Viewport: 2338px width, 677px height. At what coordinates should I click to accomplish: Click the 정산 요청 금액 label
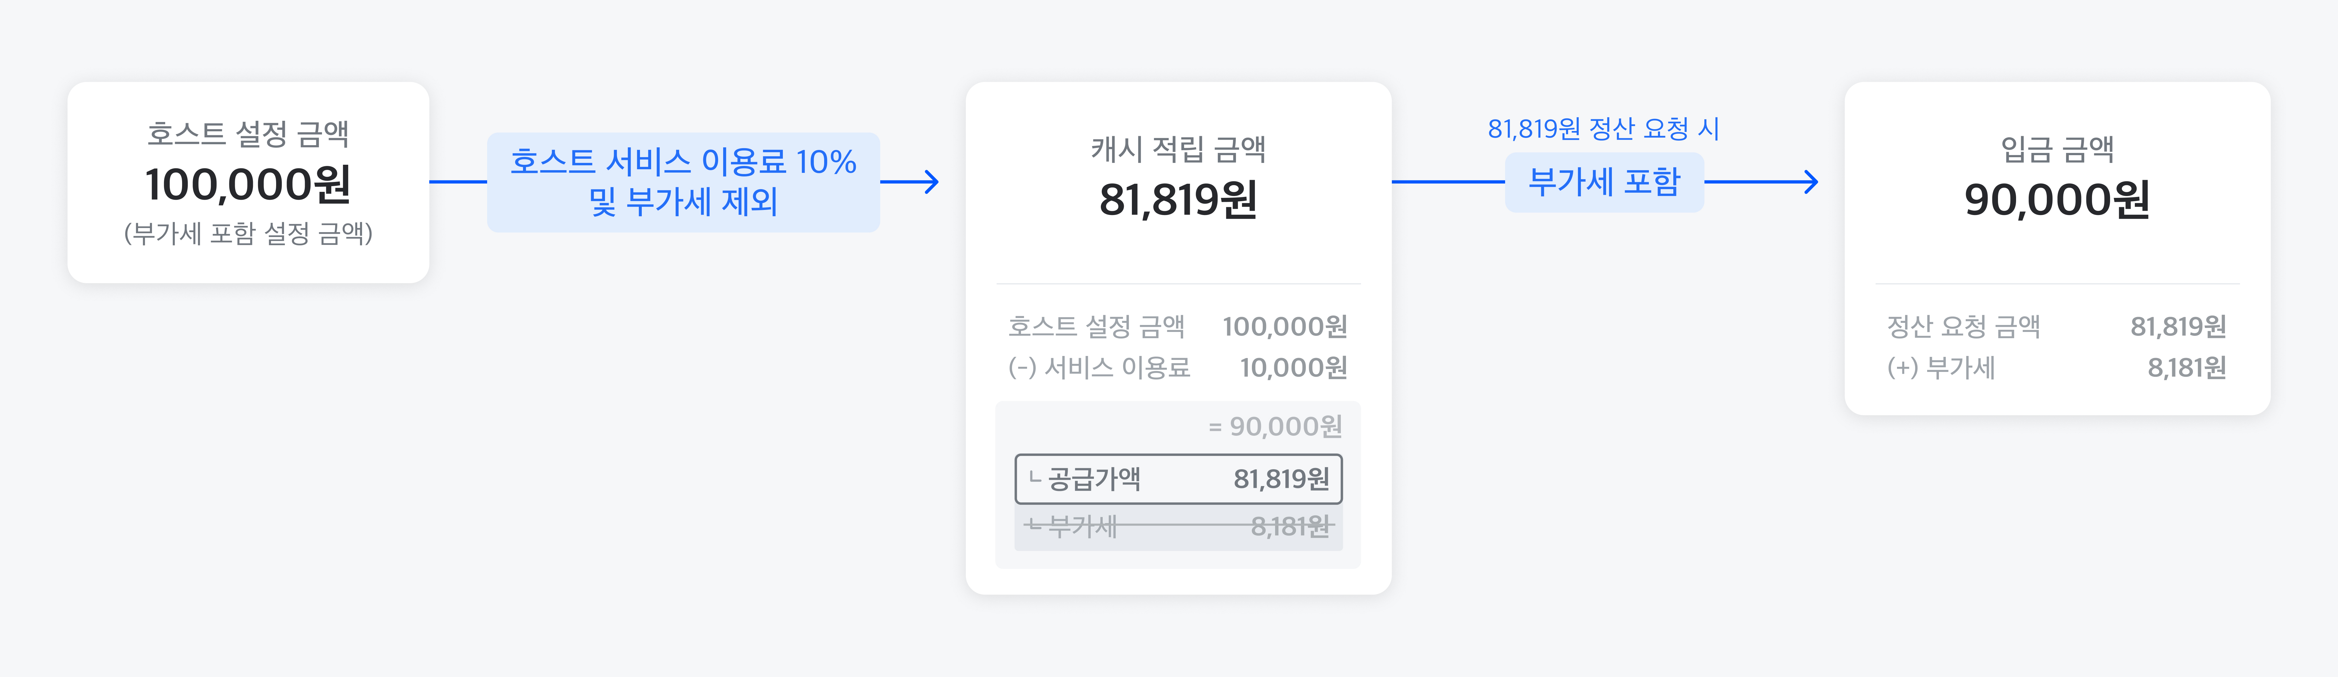[1963, 326]
